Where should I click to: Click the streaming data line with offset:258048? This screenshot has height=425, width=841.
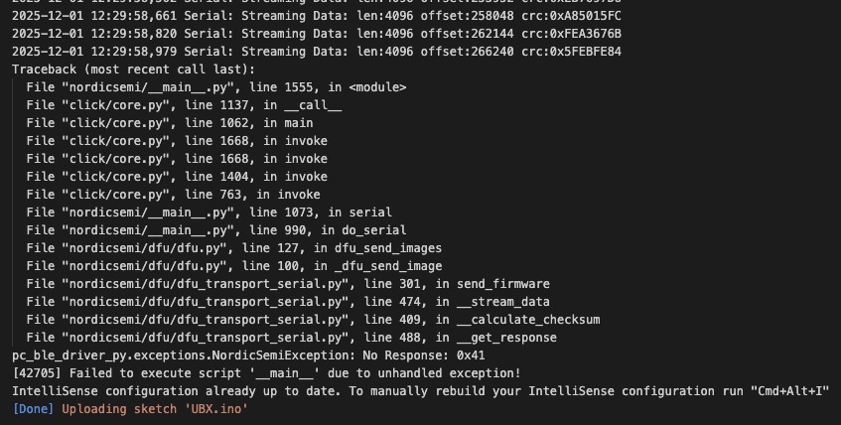pos(317,14)
